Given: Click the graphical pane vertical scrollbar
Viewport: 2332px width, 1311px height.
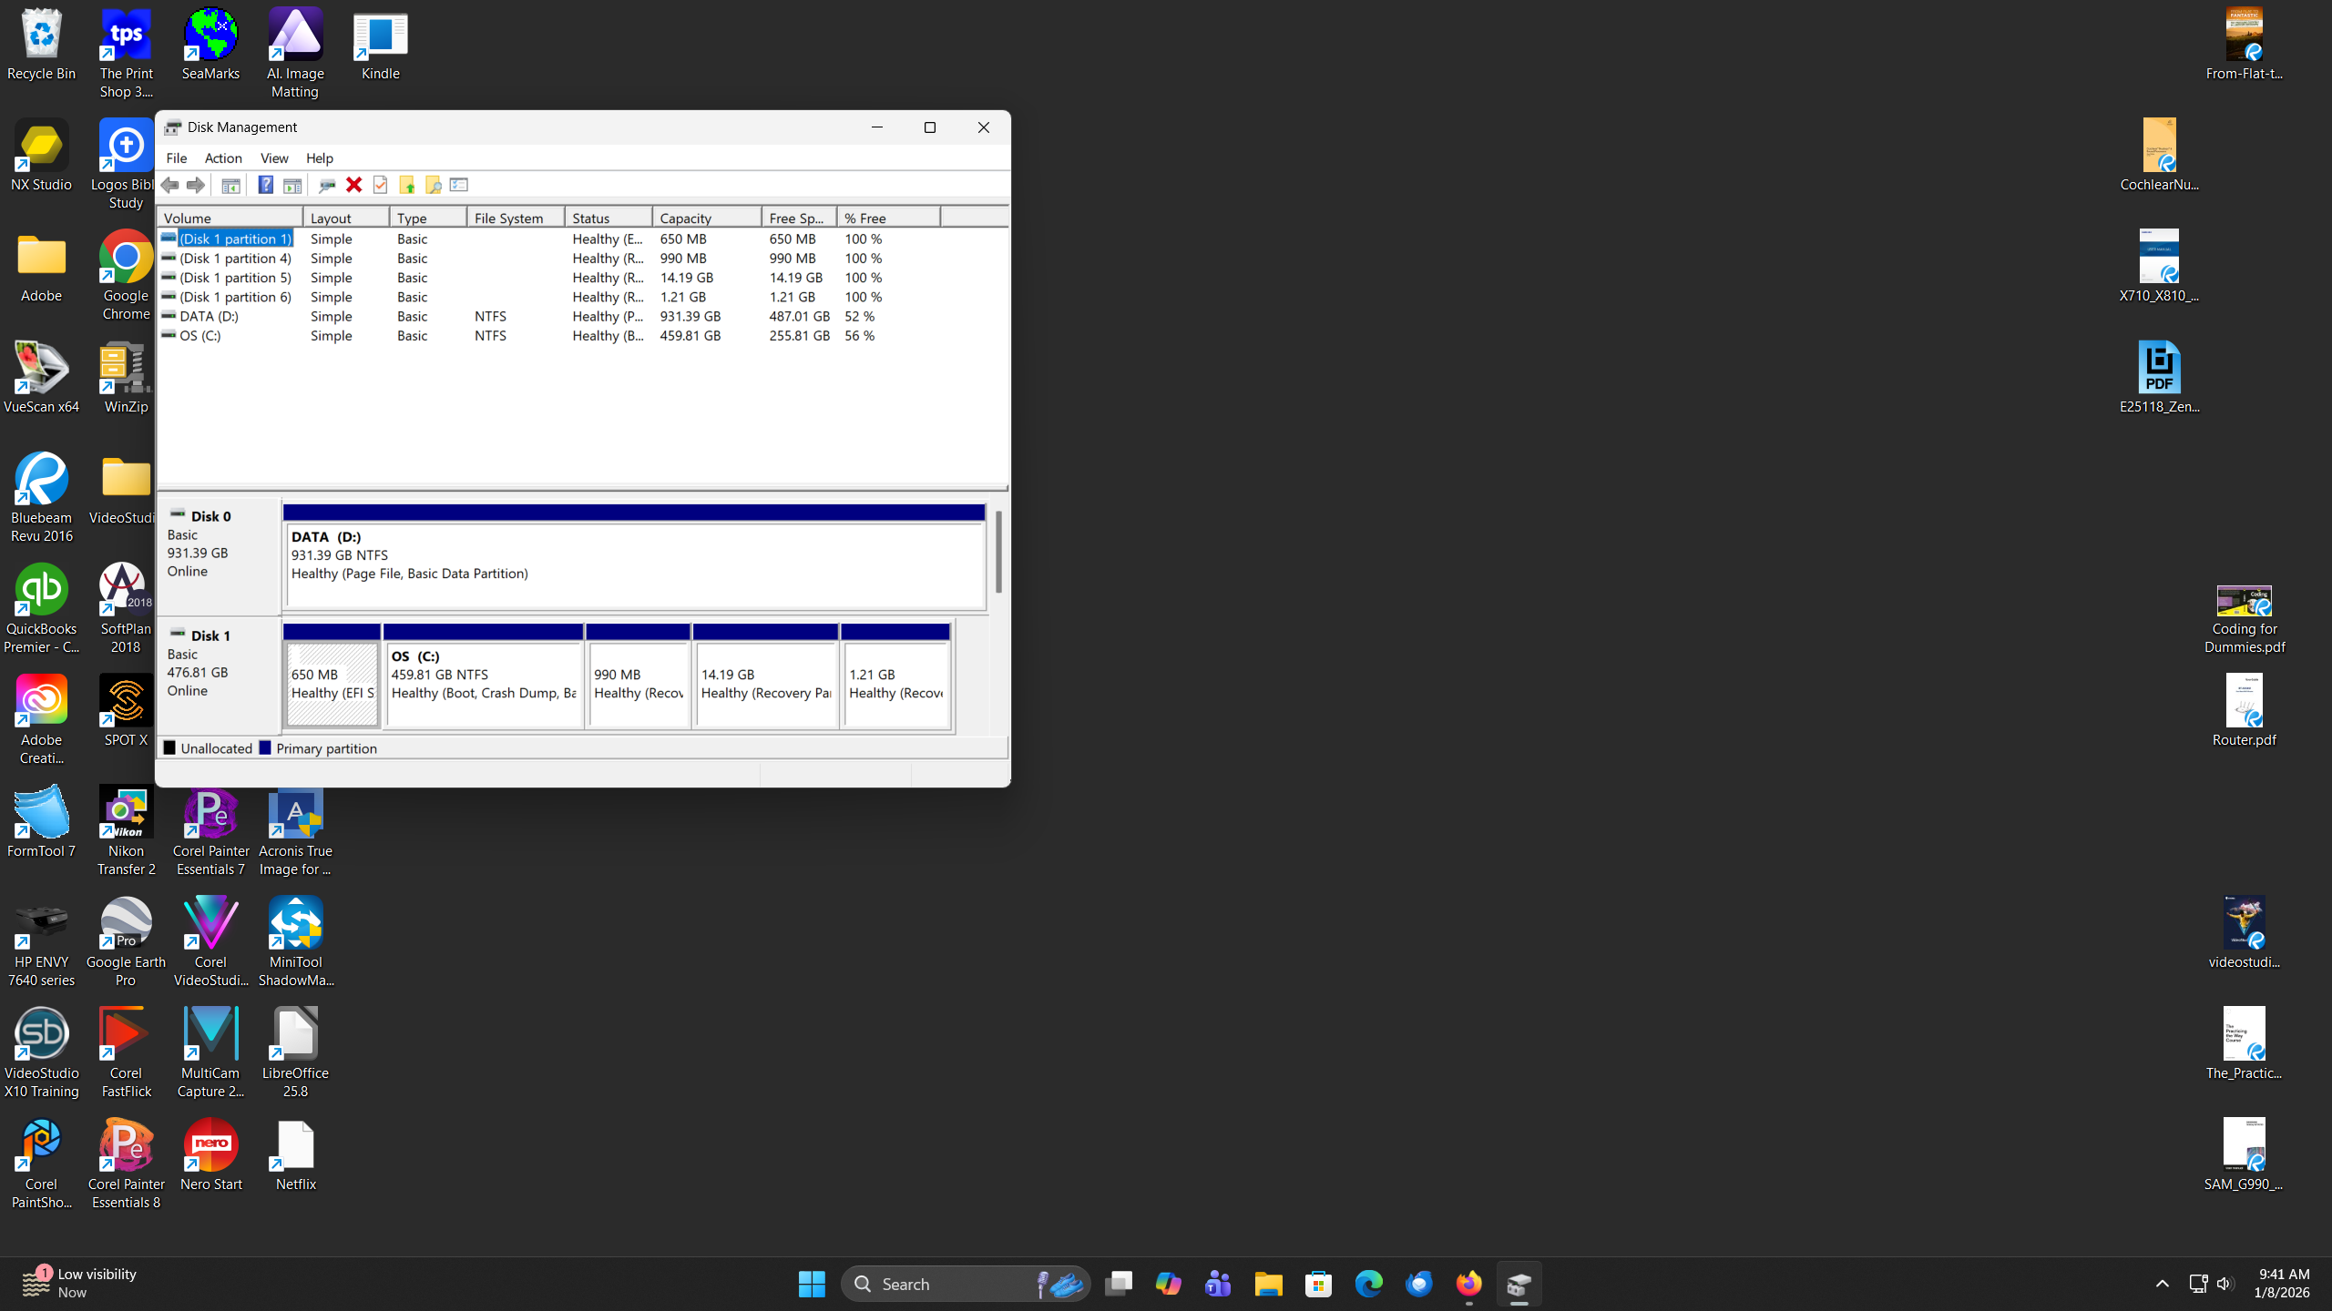Looking at the screenshot, I should (x=998, y=552).
